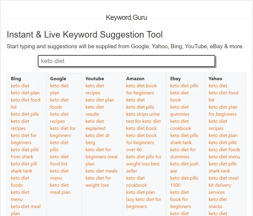Select Google's 'keto diet for beginners' link
Viewport: 253px width, 216px height.
point(63,132)
